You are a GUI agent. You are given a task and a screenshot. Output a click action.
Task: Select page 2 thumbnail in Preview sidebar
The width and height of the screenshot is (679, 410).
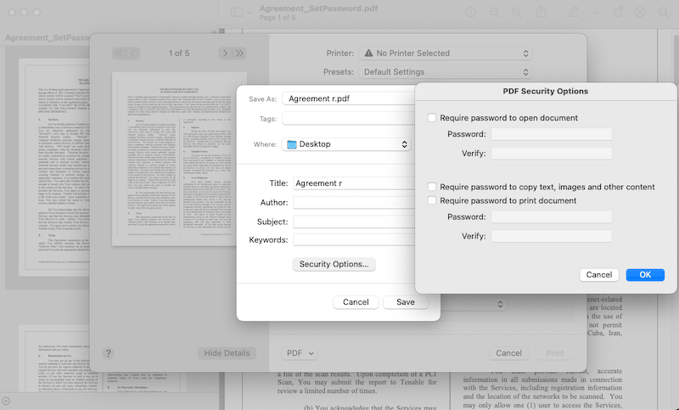click(54, 359)
